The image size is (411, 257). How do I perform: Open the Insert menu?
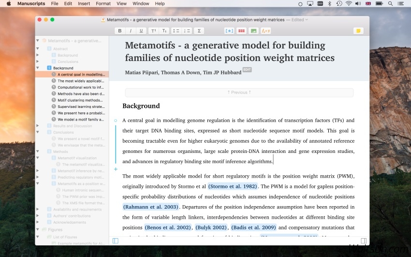tap(84, 3)
